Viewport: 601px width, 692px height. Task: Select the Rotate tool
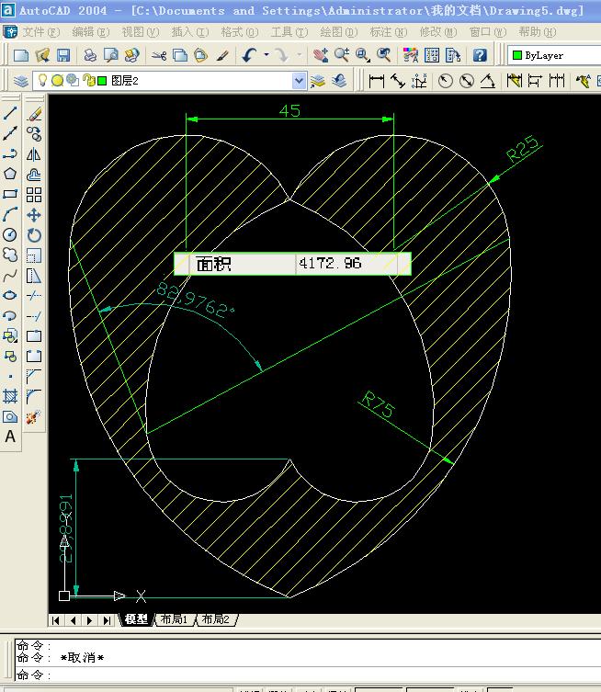point(34,235)
